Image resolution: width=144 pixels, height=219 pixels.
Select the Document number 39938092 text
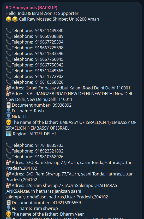[42, 105]
